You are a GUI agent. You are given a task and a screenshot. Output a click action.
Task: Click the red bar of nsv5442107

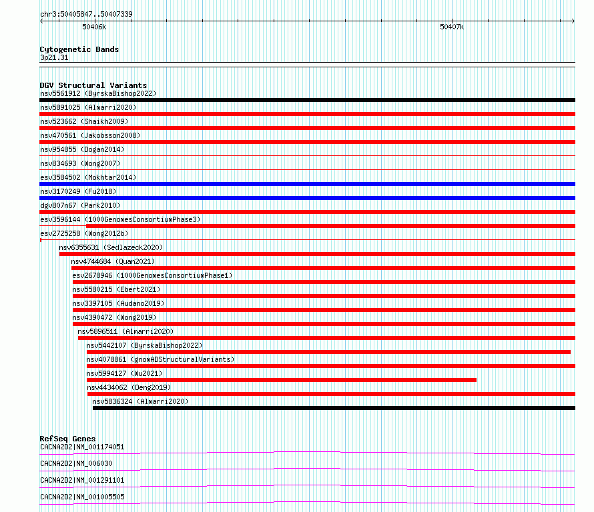329,352
